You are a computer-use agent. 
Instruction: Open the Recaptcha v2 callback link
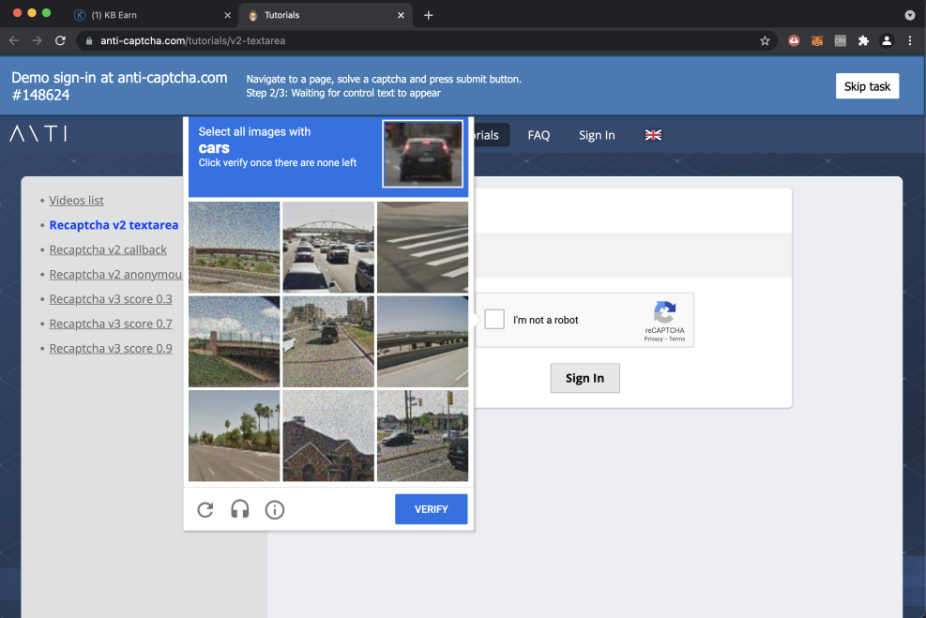[108, 249]
